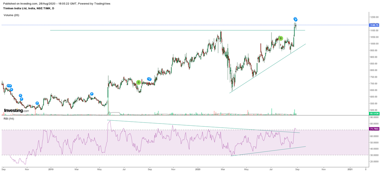The height and width of the screenshot is (172, 381).
Task: Click the 'Published on Investing.com' header line
Action: 57,3
